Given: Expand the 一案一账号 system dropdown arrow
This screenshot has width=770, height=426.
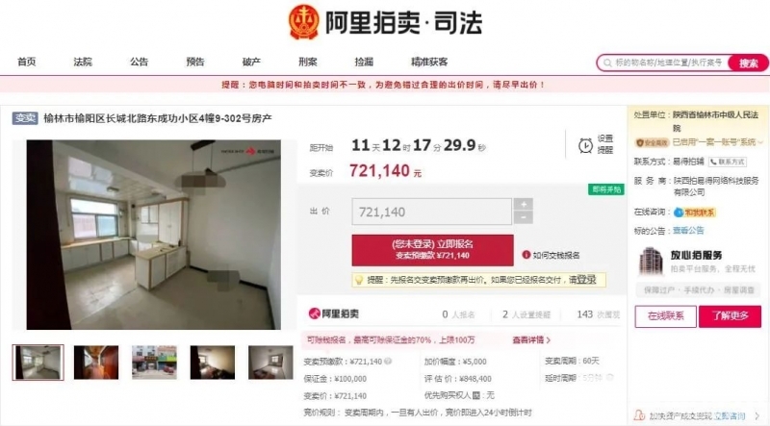Looking at the screenshot, I should (760, 142).
